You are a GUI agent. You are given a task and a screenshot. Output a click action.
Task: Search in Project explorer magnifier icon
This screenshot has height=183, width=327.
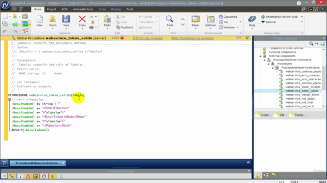pos(311,44)
